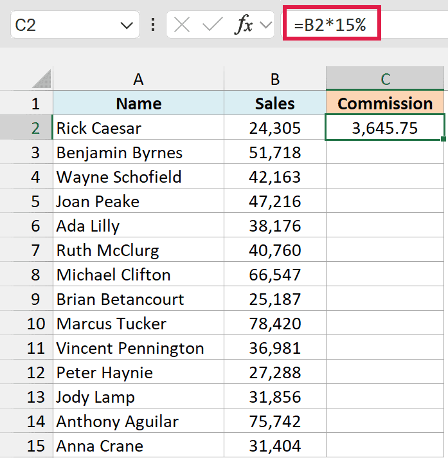Image resolution: width=448 pixels, height=458 pixels.
Task: Select column C header
Action: (385, 78)
